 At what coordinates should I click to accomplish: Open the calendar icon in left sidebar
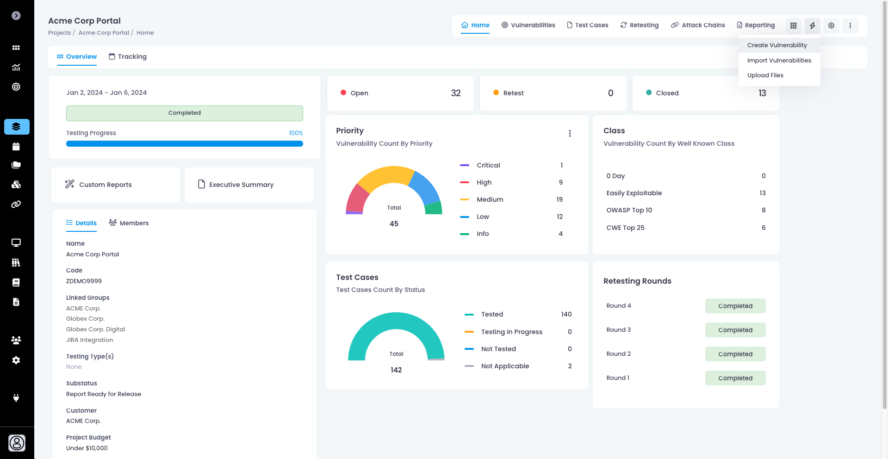pyautogui.click(x=16, y=147)
